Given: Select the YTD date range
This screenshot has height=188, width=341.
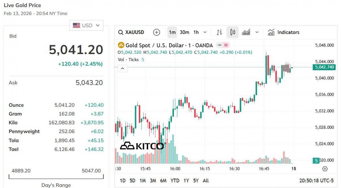Looking at the screenshot, I should [x=175, y=181].
